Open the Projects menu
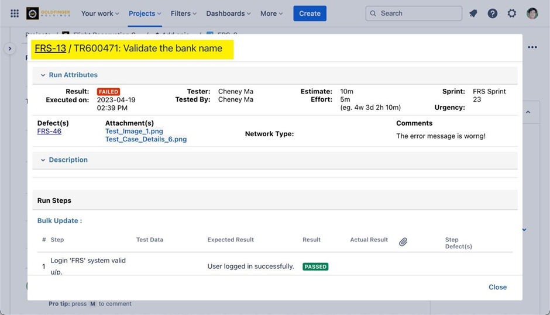The height and width of the screenshot is (315, 550). pos(145,13)
